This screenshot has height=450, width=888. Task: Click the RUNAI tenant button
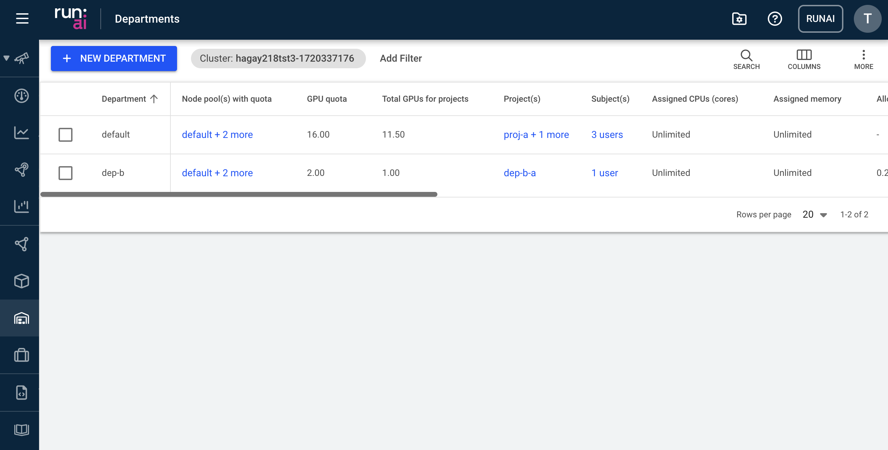(820, 19)
